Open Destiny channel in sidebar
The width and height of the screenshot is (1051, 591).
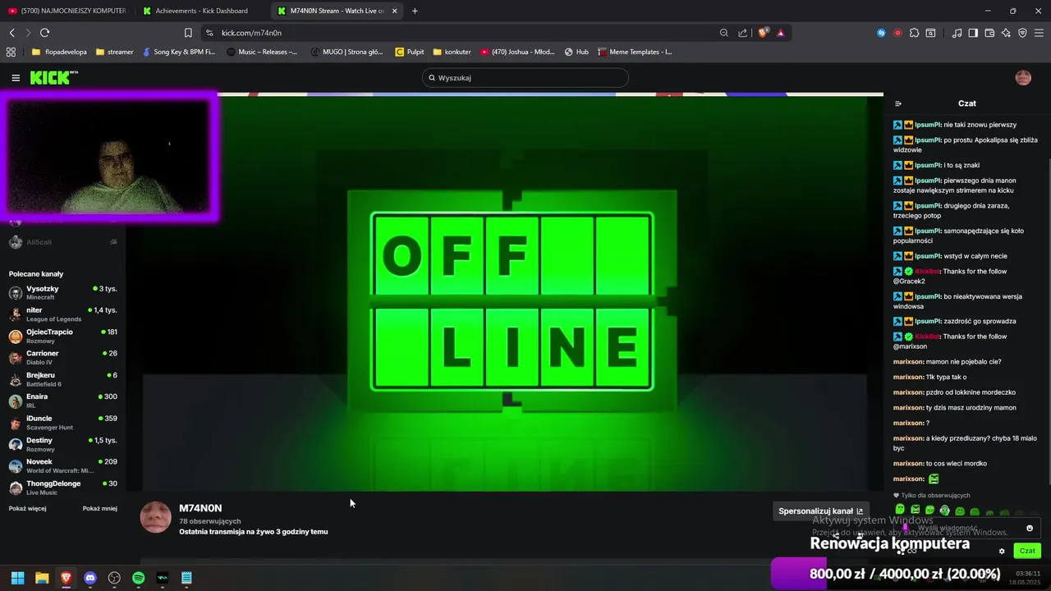click(63, 444)
